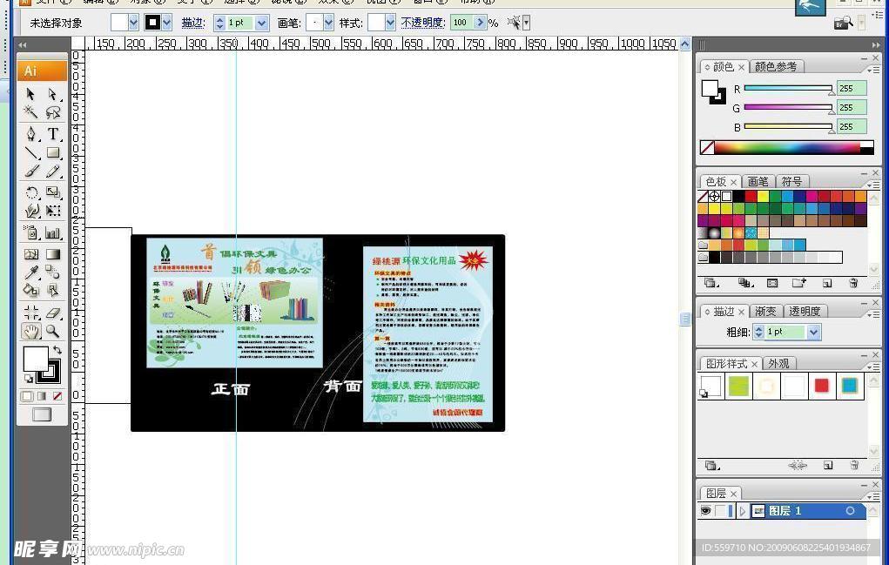Select the Live Paint Selection tool
This screenshot has width=889, height=565.
tap(53, 290)
